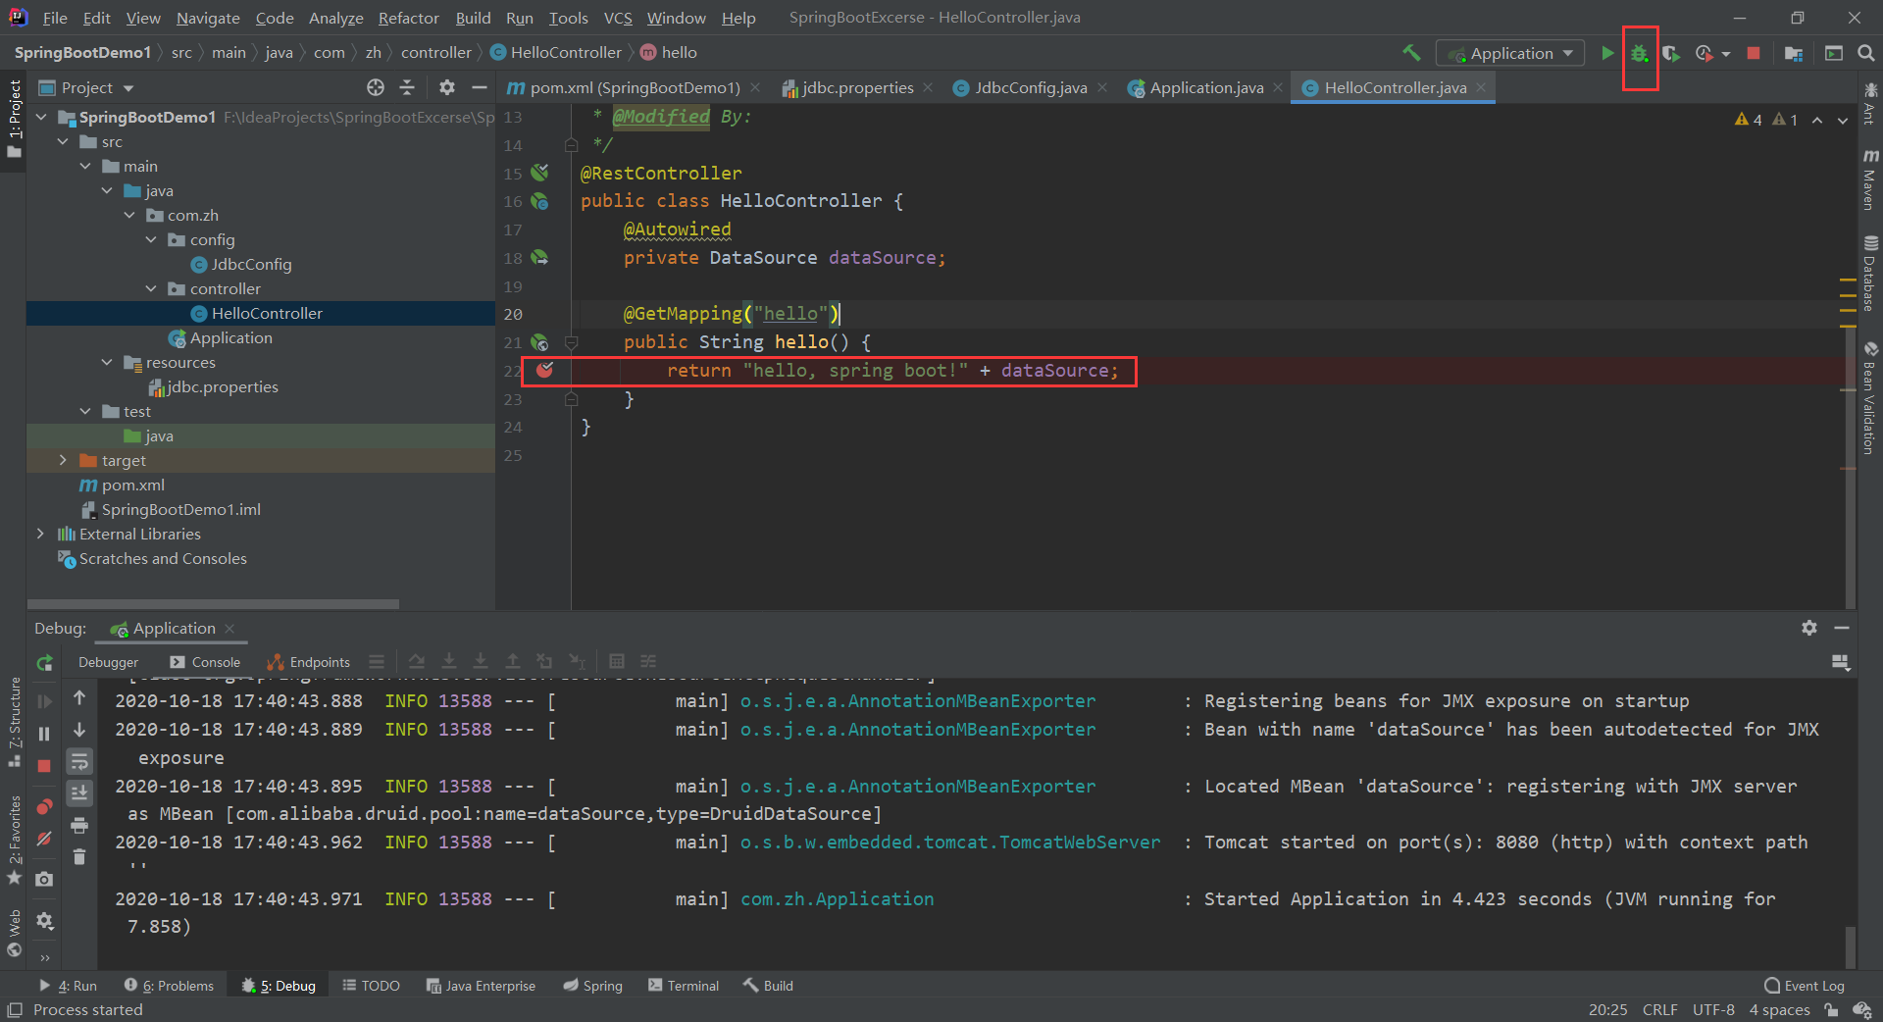Open Endpoints tab in Debug panel
Viewport: 1883px width, 1022px height.
(308, 662)
